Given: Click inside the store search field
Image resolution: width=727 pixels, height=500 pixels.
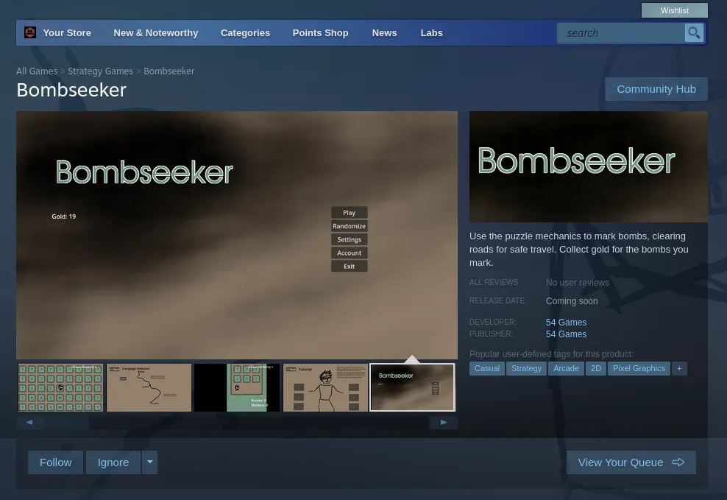Looking at the screenshot, I should point(621,33).
